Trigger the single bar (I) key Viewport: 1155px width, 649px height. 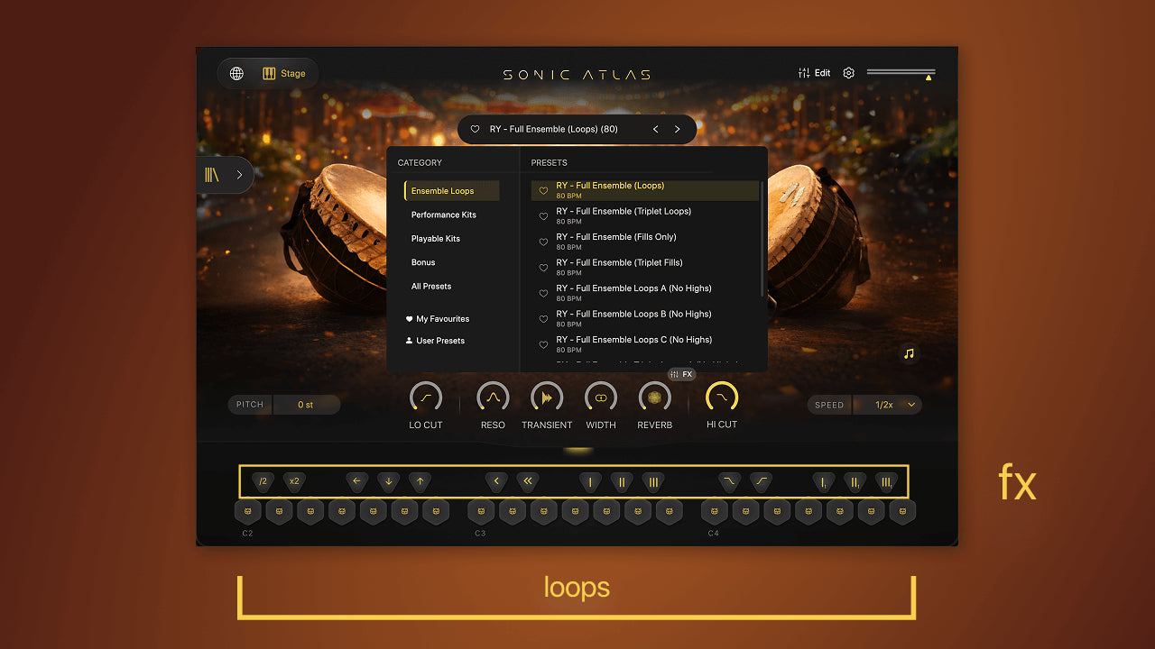(591, 481)
